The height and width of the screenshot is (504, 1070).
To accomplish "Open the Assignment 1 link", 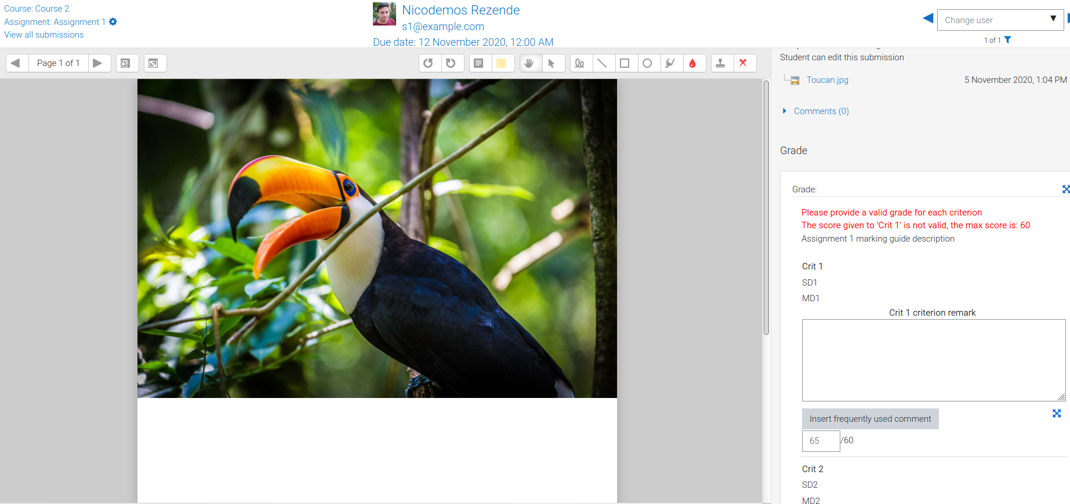I will pos(55,22).
